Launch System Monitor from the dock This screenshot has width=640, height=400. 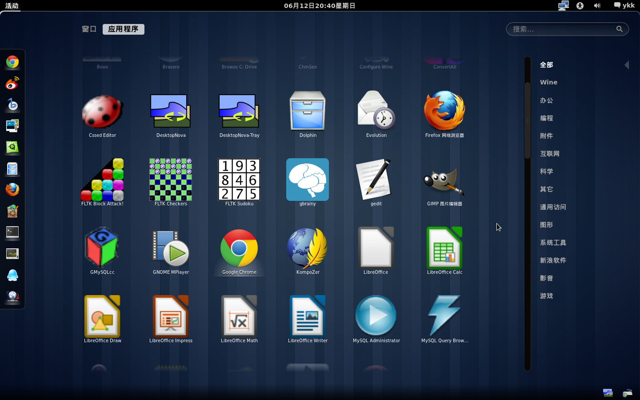point(12,254)
